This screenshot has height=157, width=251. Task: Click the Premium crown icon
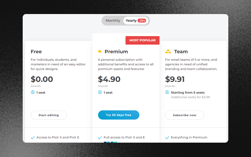pos(100,51)
